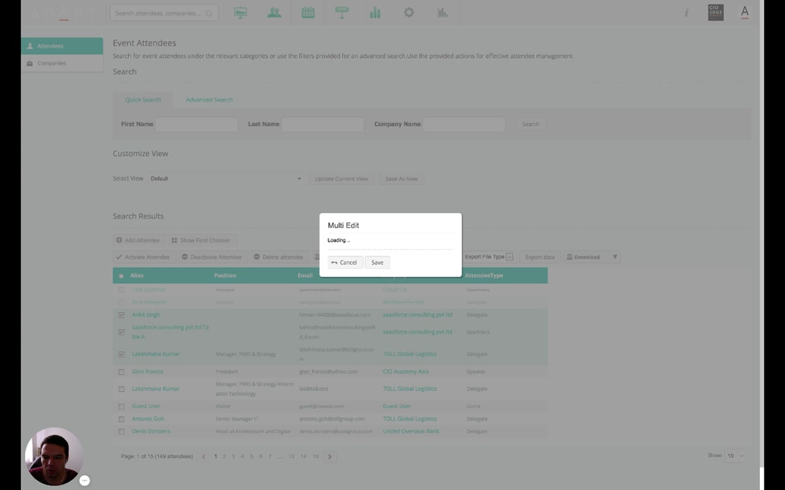Click the First Name input field
The width and height of the screenshot is (785, 490).
196,124
